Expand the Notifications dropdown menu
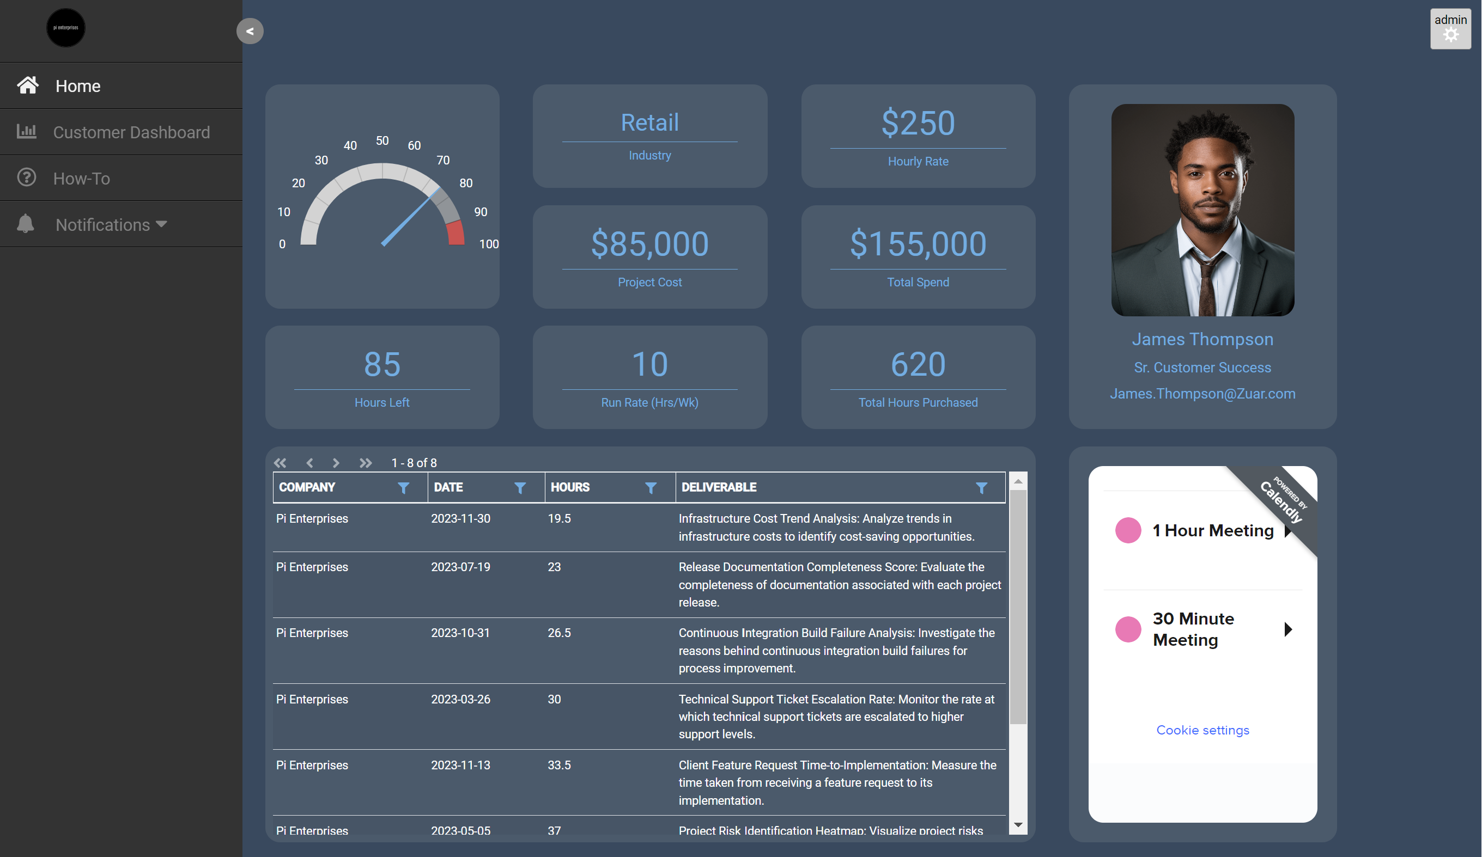Viewport: 1482px width, 857px height. [x=111, y=224]
